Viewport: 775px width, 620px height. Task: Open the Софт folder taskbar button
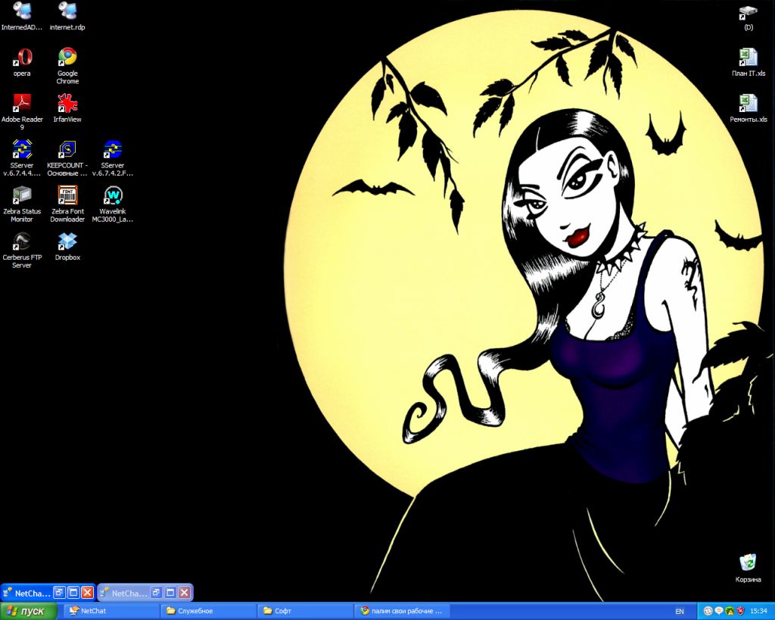coord(305,611)
